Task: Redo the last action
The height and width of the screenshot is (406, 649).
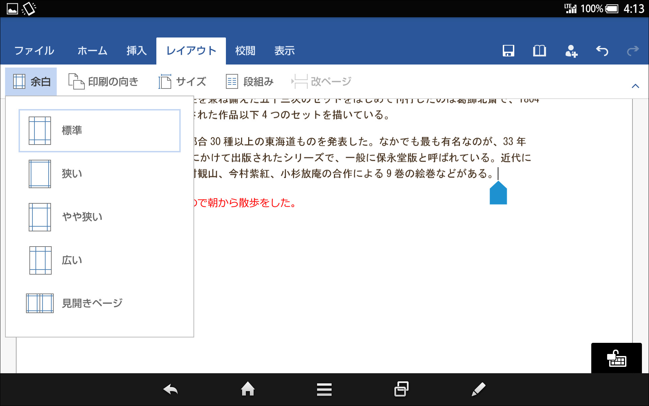Action: [x=633, y=51]
